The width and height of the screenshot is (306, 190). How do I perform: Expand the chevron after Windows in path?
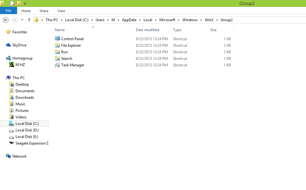coord(201,20)
